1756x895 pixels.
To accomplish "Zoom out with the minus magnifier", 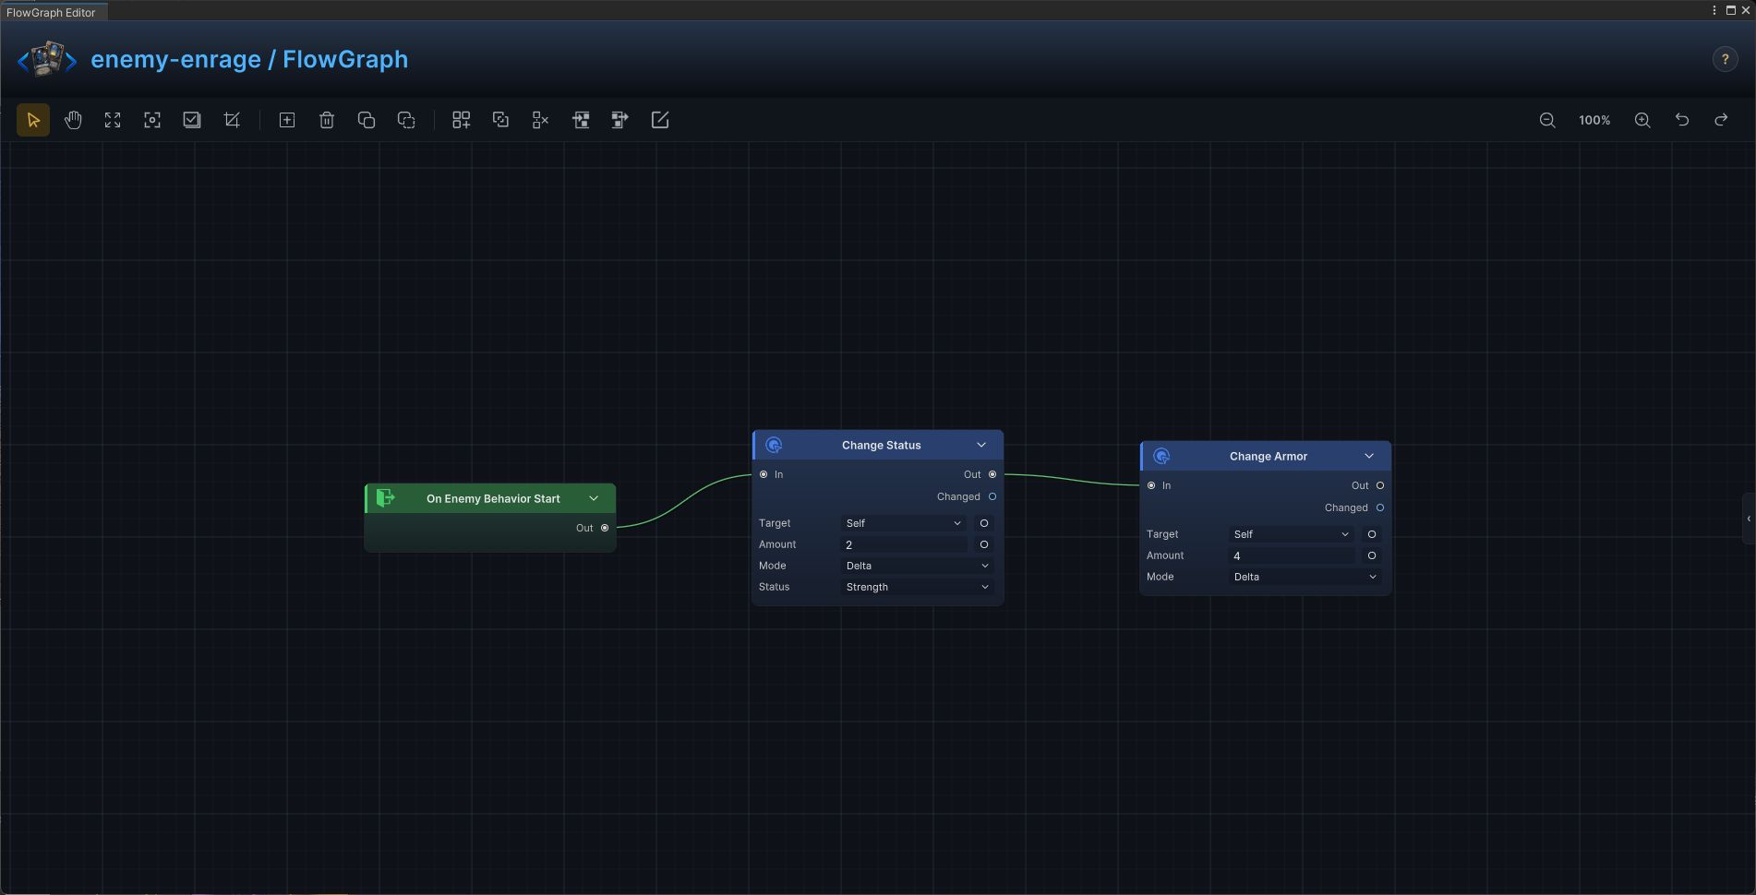I will pos(1547,120).
